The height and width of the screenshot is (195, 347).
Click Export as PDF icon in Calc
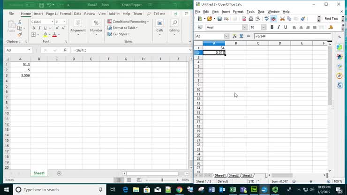point(244,19)
